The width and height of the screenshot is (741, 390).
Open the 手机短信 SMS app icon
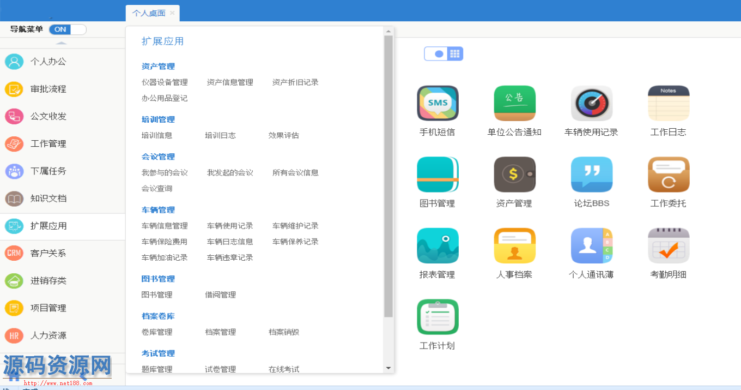point(438,103)
